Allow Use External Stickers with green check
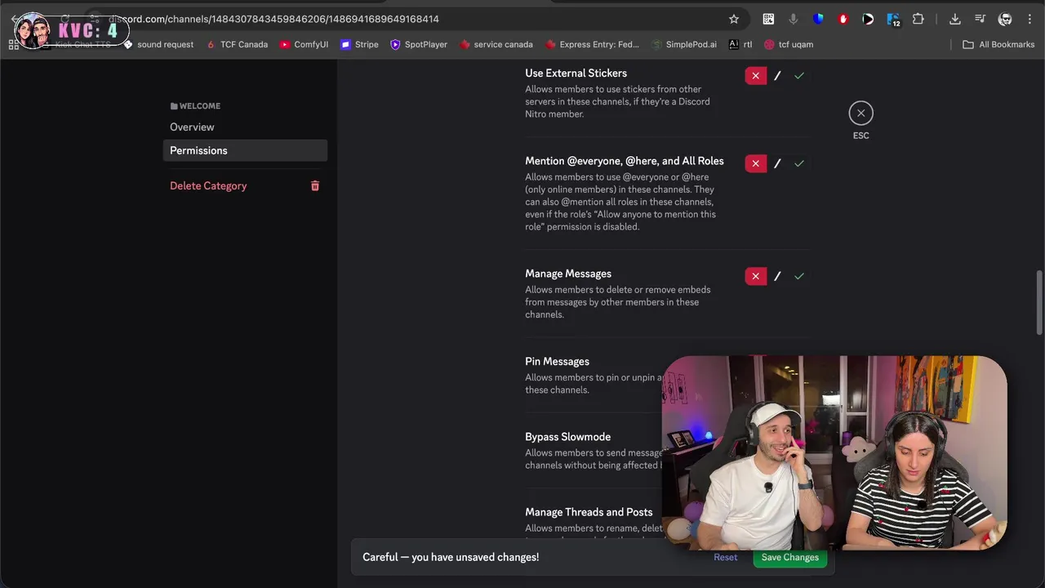 pyautogui.click(x=799, y=76)
